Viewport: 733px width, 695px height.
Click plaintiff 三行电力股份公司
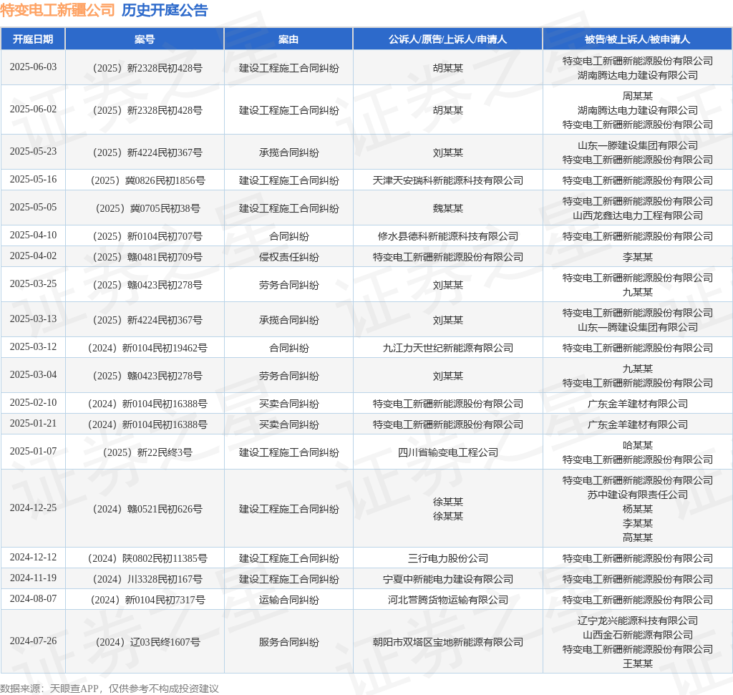[448, 558]
